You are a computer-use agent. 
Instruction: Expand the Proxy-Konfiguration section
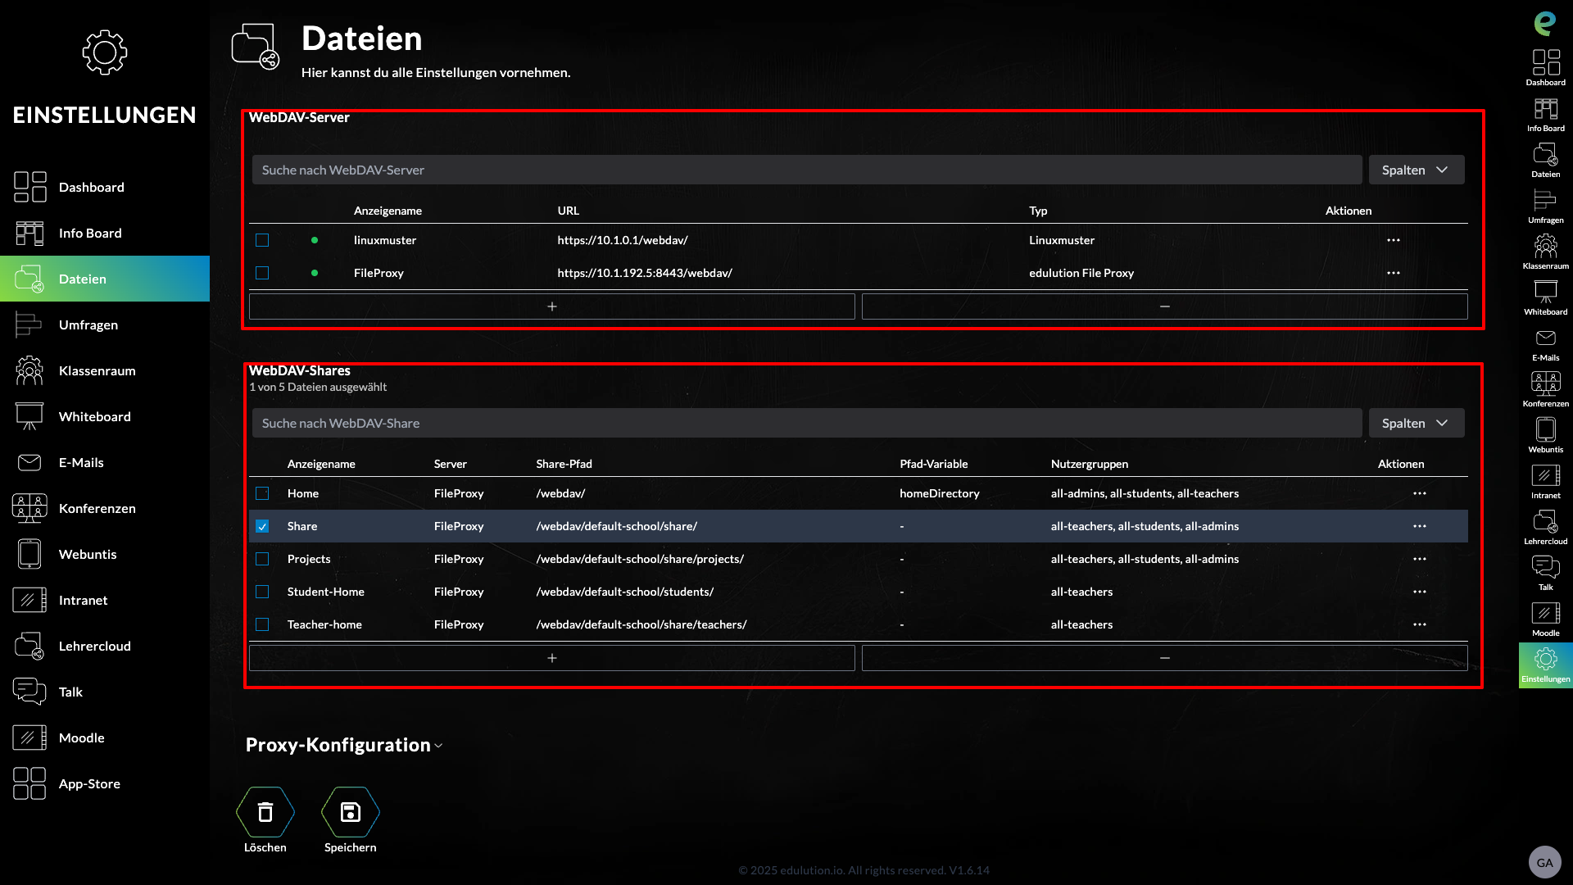click(343, 745)
